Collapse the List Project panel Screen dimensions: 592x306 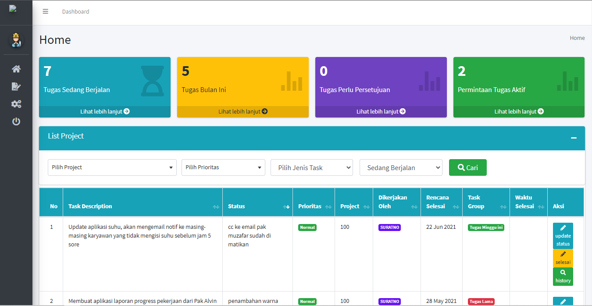(x=574, y=138)
